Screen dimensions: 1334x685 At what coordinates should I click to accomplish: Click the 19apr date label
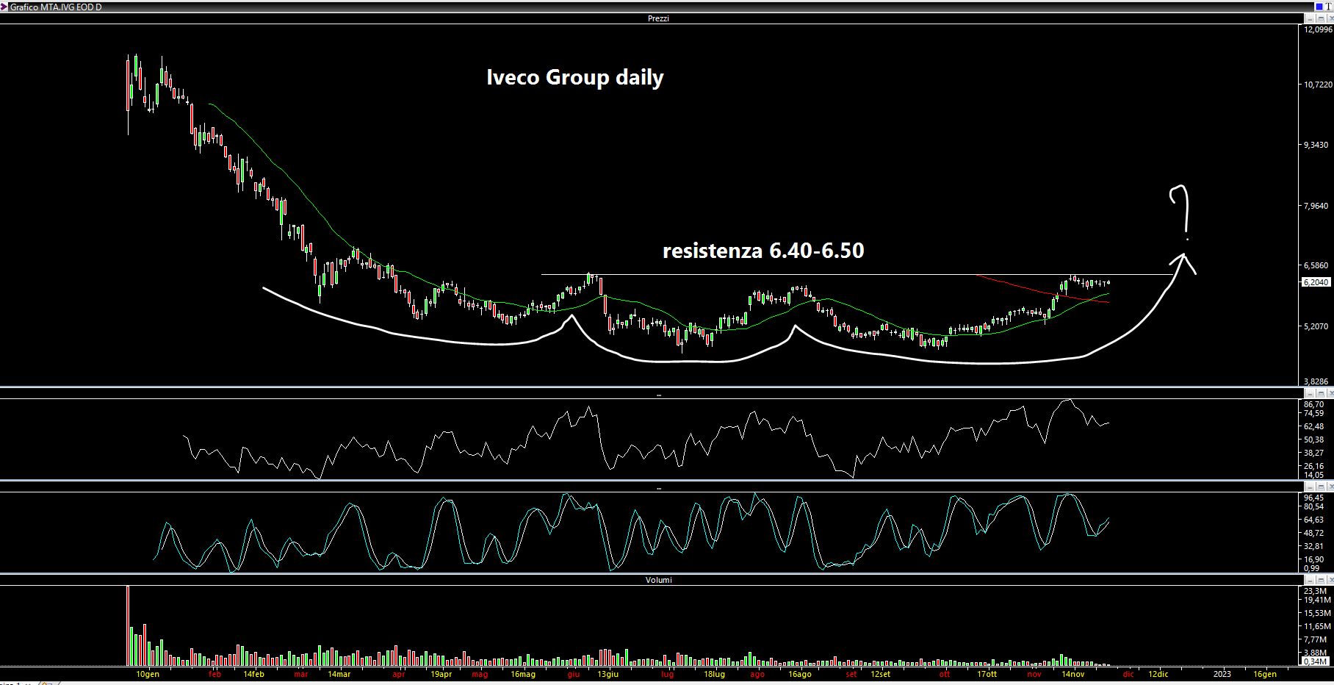tap(441, 674)
